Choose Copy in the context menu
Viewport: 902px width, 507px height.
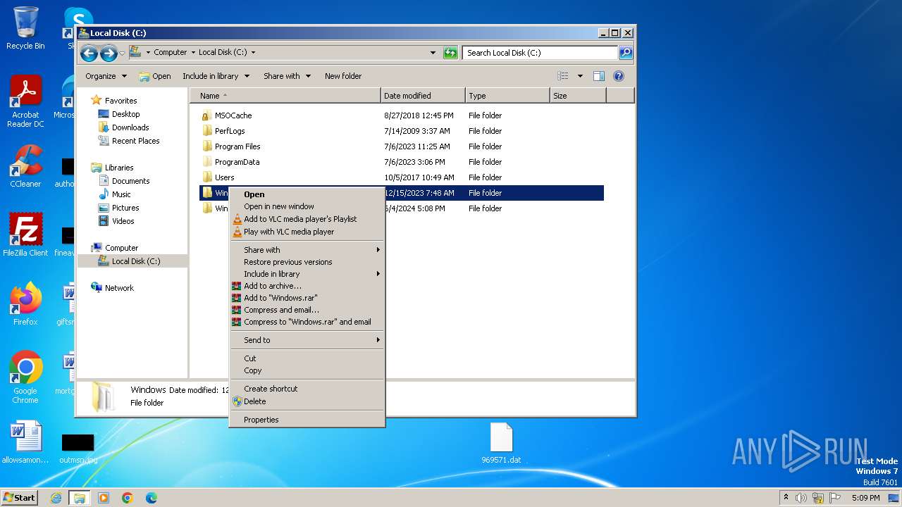tap(307, 370)
